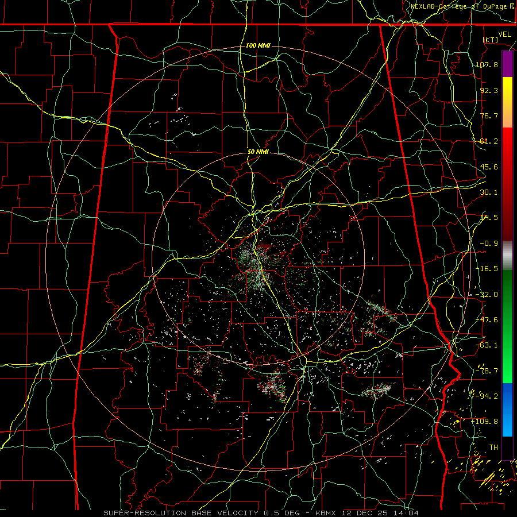The image size is (517, 517).
Task: Click the 45.6 legend value
Action: (489, 167)
